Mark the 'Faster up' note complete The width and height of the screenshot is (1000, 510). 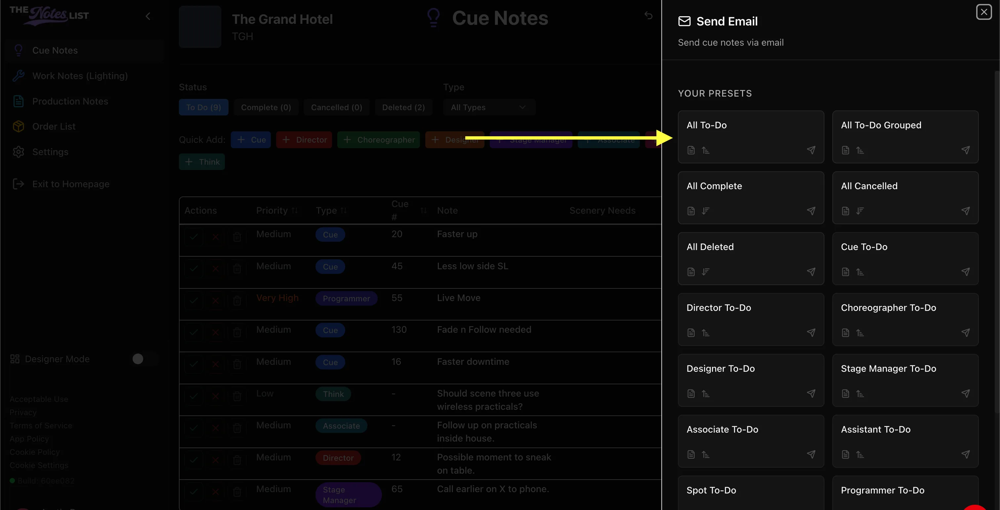193,236
